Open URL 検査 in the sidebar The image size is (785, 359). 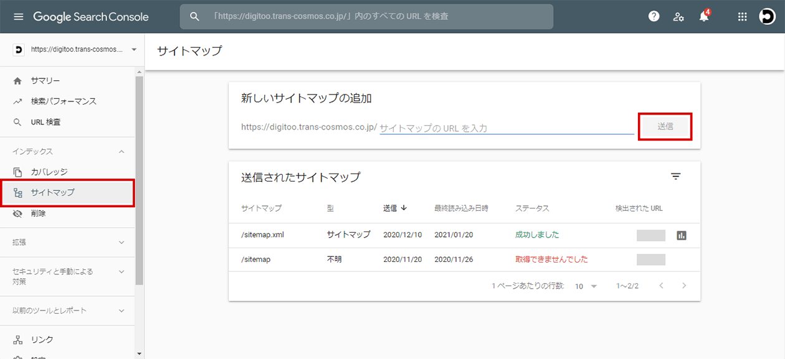pos(46,123)
